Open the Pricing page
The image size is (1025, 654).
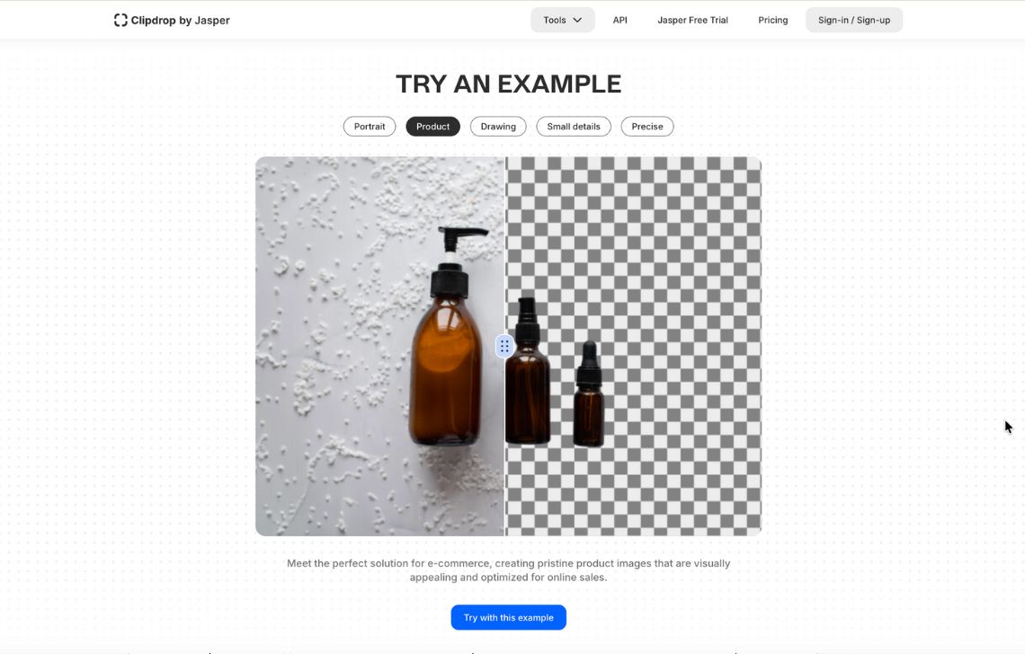[x=772, y=21]
